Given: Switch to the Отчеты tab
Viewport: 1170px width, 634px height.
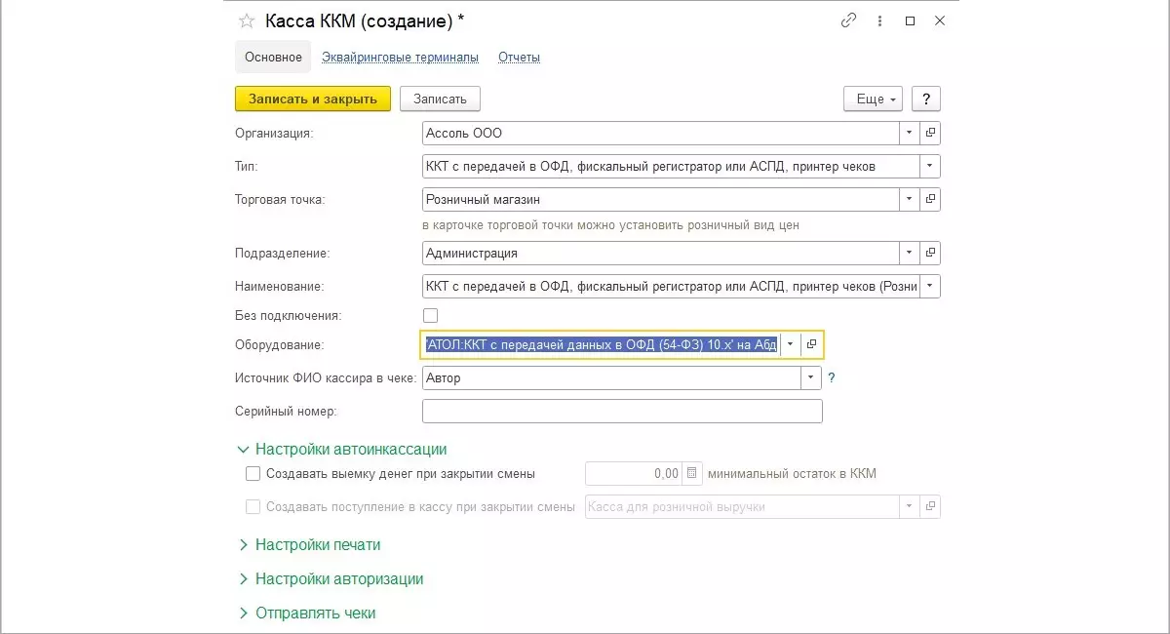Looking at the screenshot, I should tap(519, 58).
